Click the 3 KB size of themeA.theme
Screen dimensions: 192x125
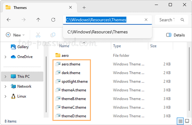click(x=167, y=90)
